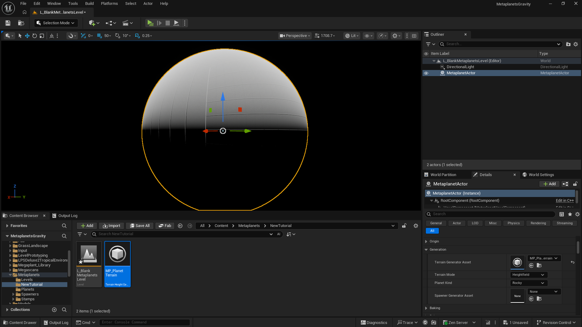Switch to the Output Log tab
The height and width of the screenshot is (327, 582).
pyautogui.click(x=68, y=216)
